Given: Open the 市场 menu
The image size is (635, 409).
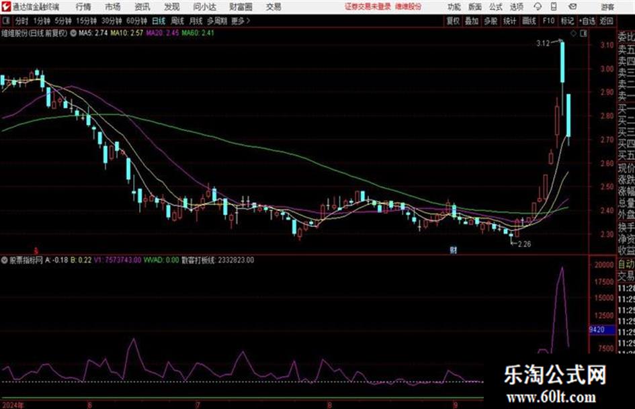Looking at the screenshot, I should pyautogui.click(x=113, y=7).
